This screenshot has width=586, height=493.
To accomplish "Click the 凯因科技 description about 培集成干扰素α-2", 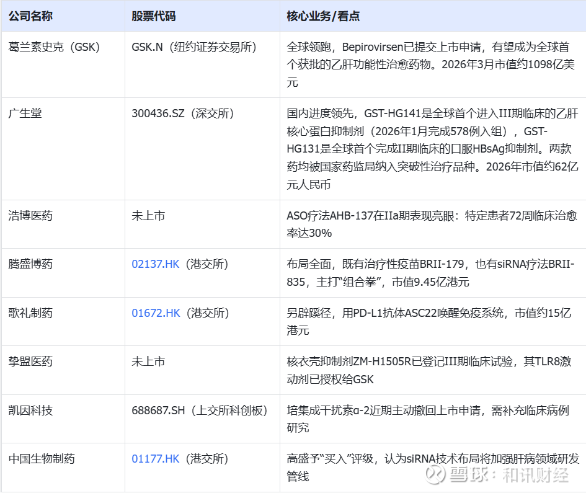I will [428, 419].
